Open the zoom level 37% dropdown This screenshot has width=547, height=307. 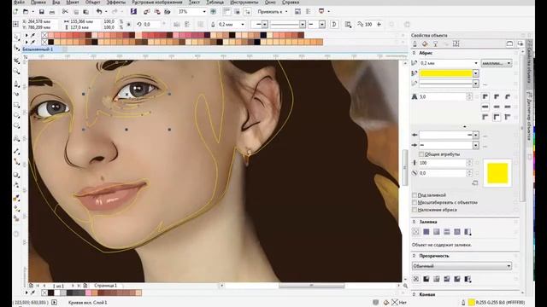pos(204,11)
